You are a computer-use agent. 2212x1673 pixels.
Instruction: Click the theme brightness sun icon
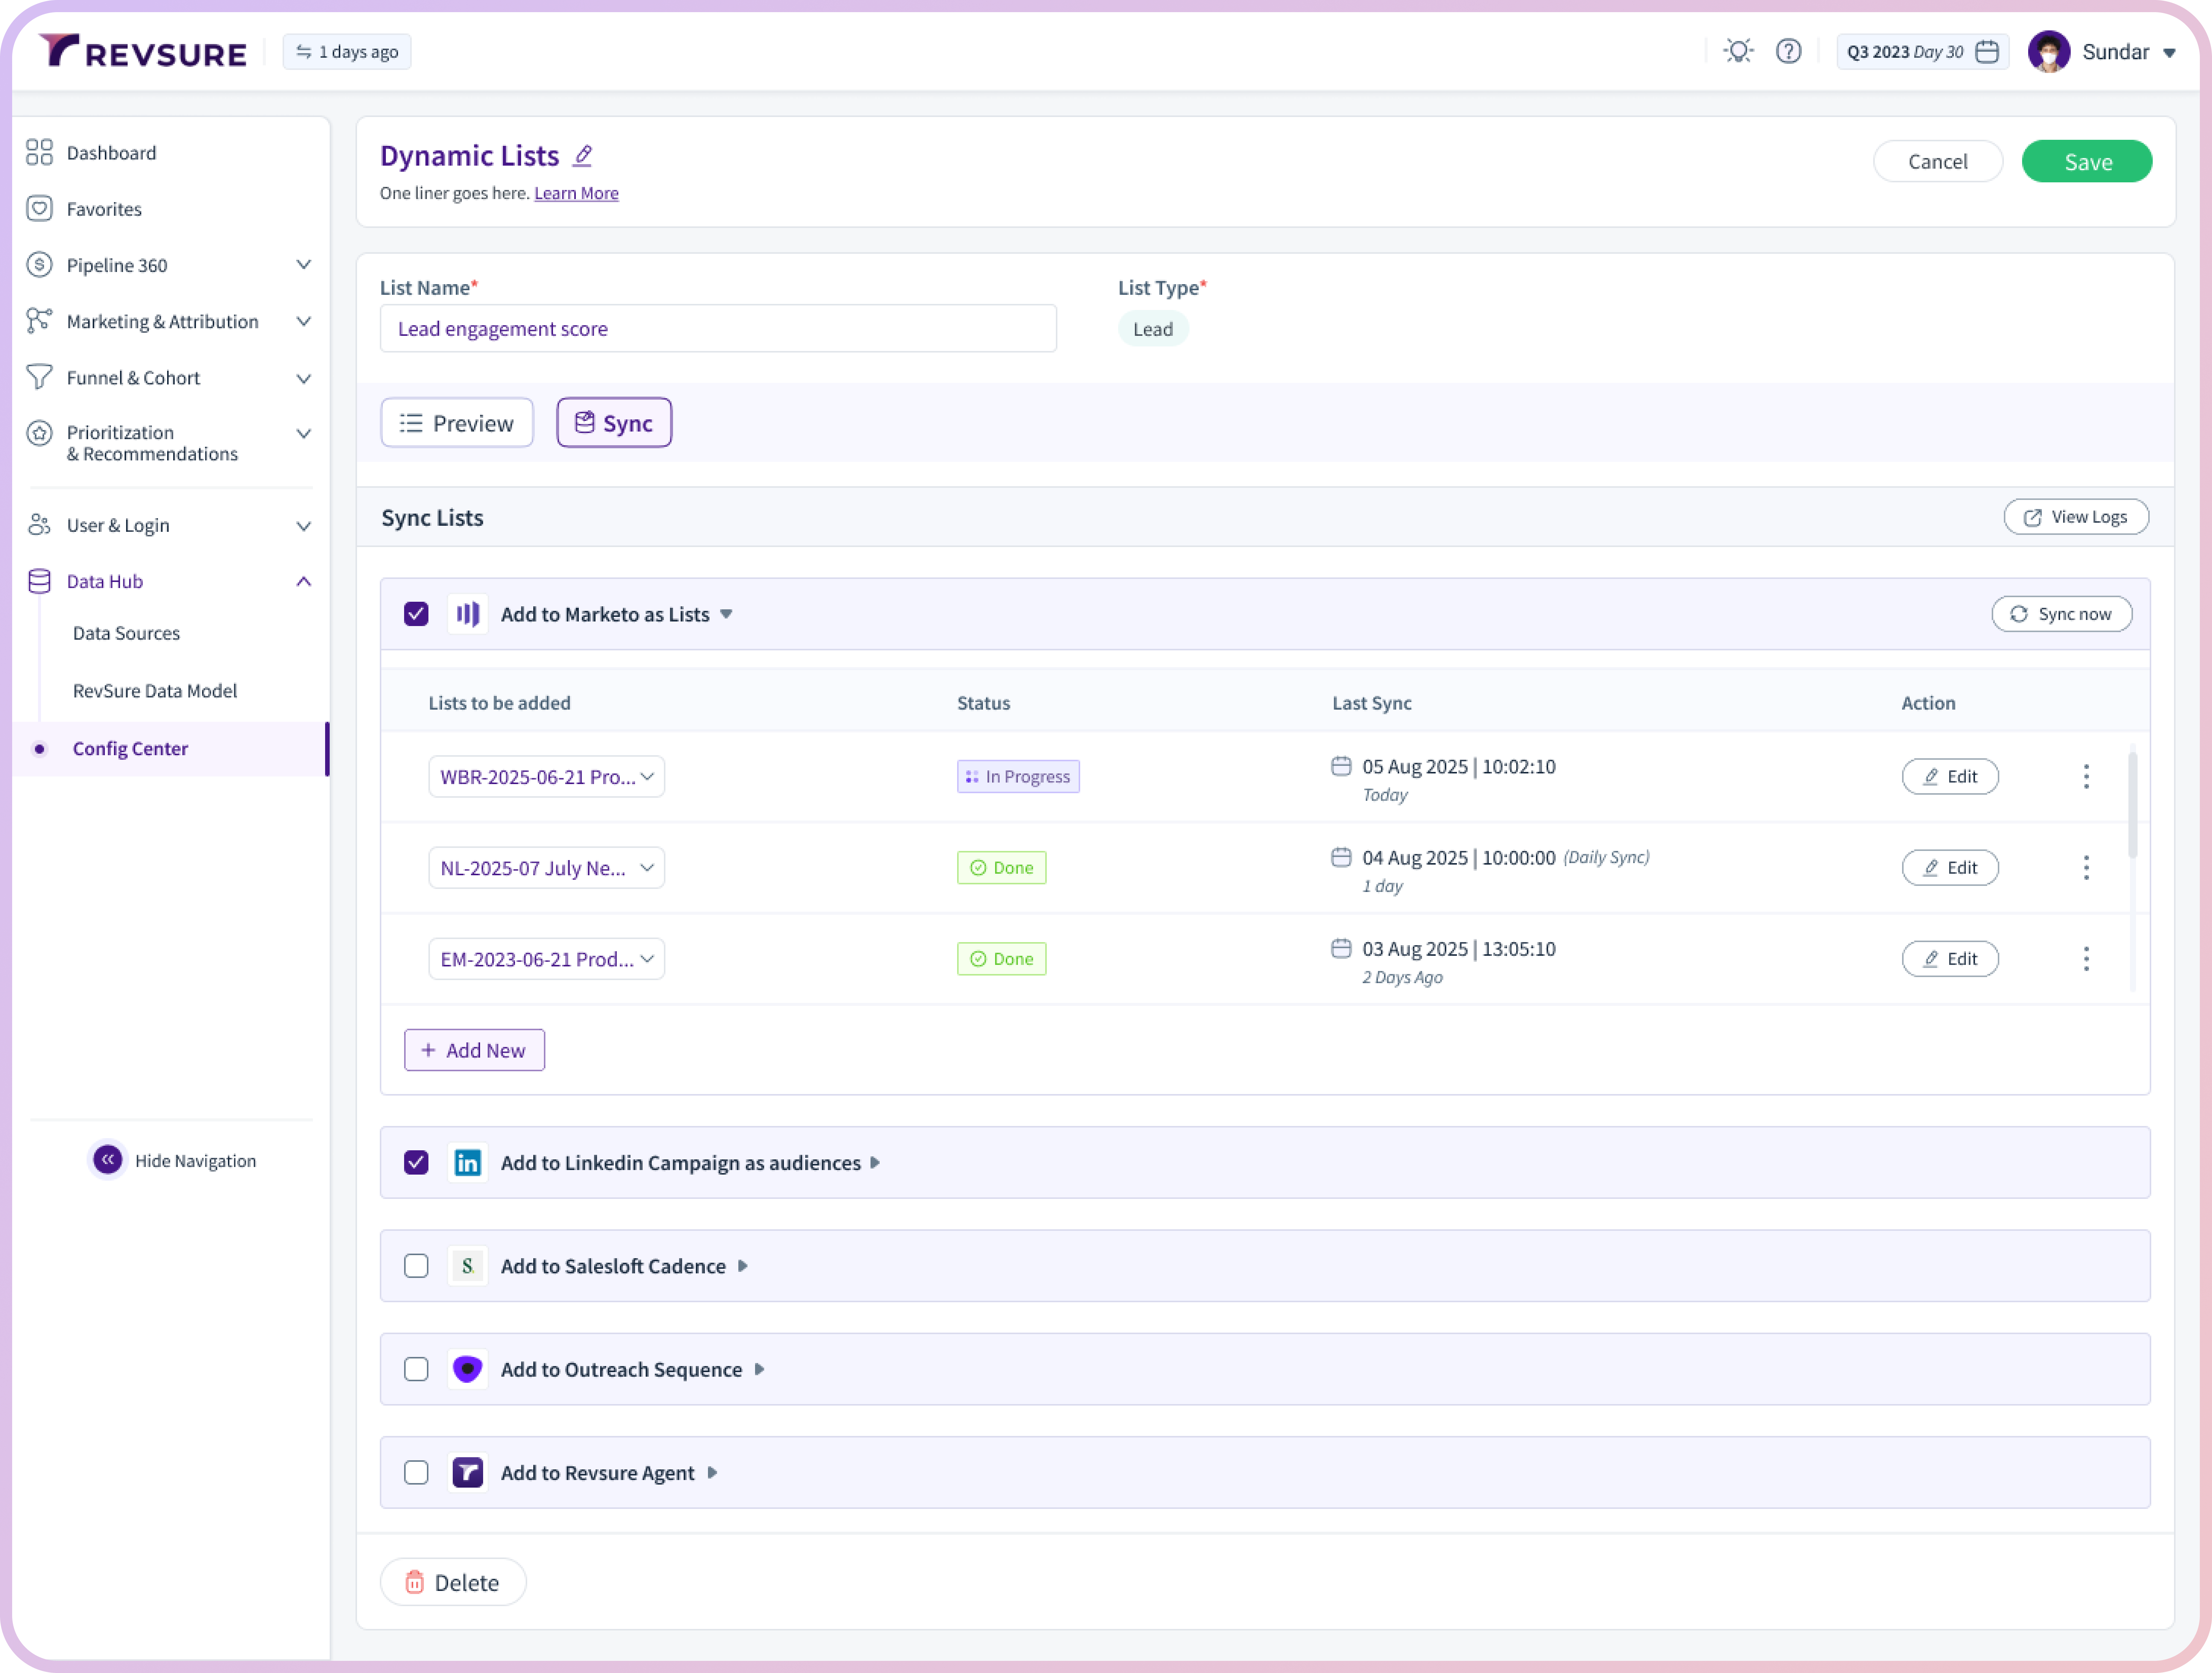pos(1738,51)
